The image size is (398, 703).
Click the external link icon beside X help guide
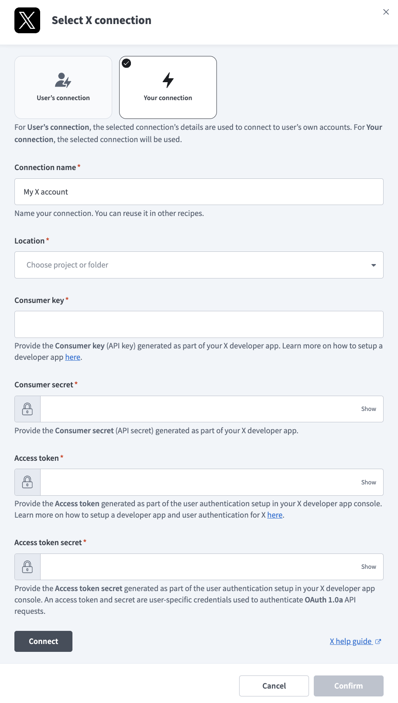[378, 641]
